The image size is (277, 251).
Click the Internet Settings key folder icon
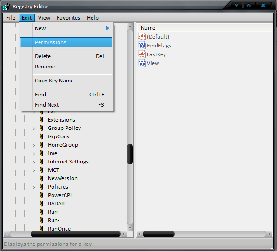[x=42, y=162]
